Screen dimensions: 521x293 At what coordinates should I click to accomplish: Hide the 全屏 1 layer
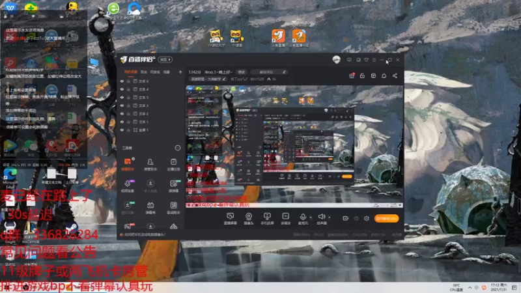coord(122,130)
